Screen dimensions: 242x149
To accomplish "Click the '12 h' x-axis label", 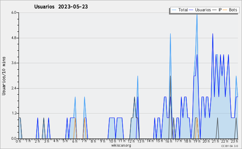I will point(131,141).
